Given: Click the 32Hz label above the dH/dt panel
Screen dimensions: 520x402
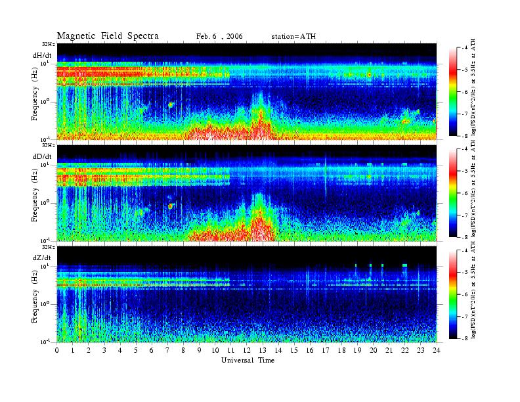Looking at the screenshot, I should click(49, 44).
